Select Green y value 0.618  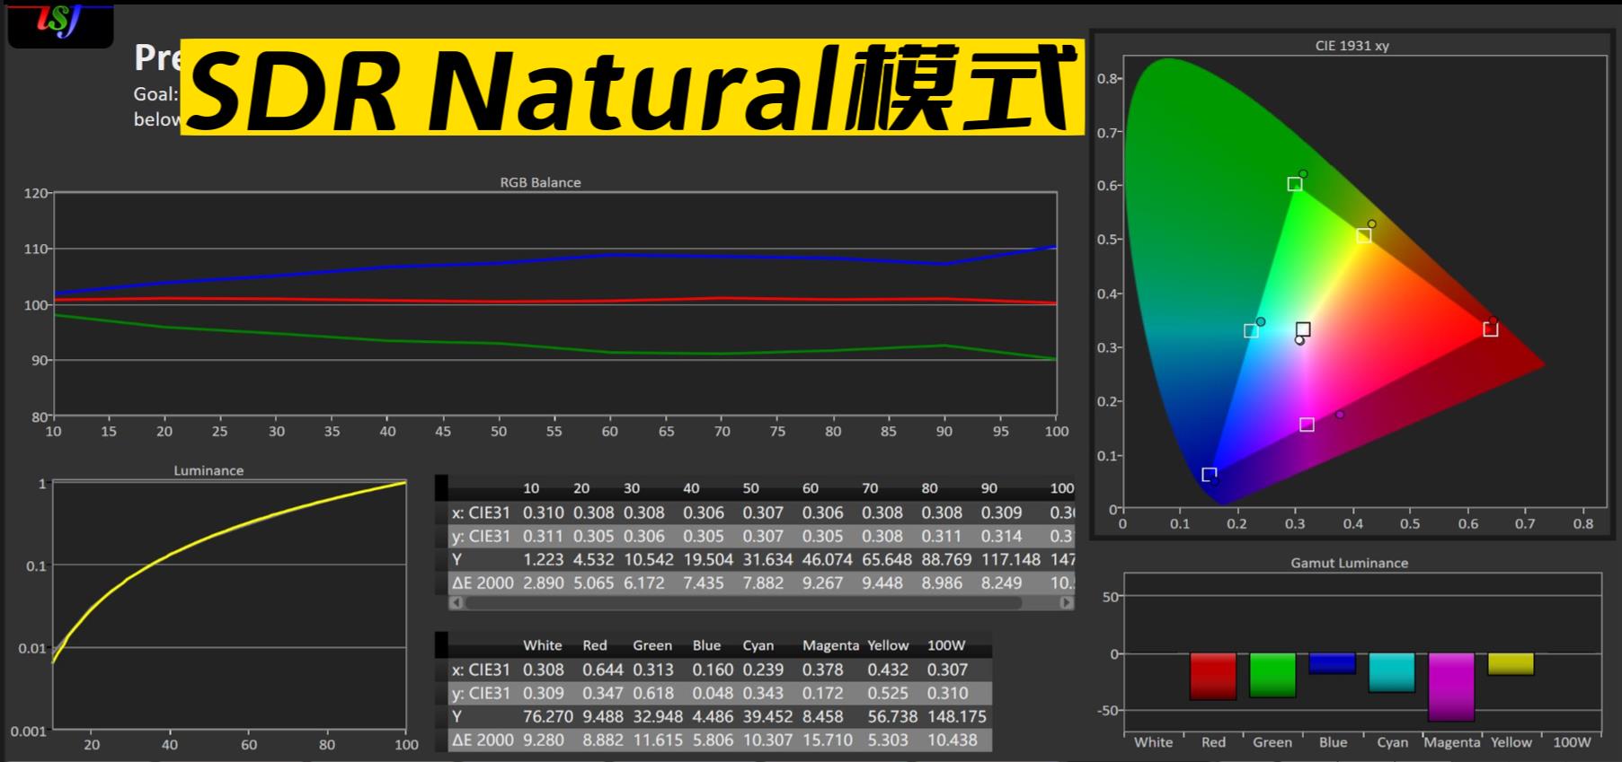click(652, 693)
